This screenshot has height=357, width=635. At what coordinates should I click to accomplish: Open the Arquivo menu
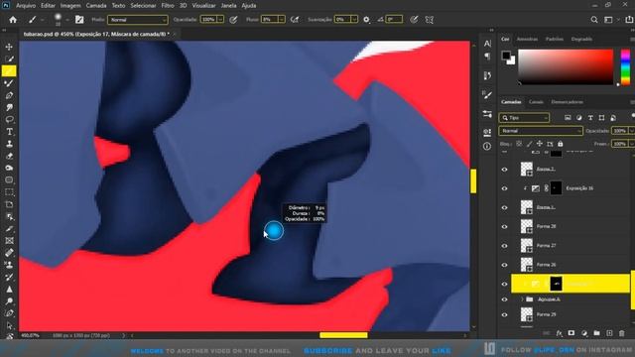point(26,6)
